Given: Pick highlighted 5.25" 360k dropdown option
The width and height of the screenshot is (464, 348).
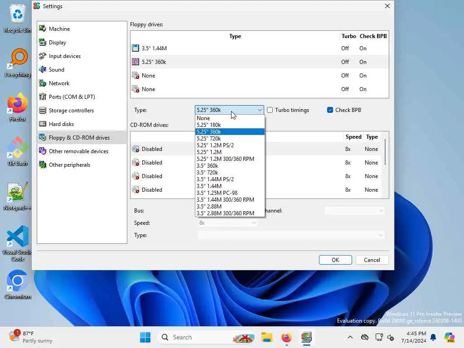Looking at the screenshot, I should coord(230,132).
